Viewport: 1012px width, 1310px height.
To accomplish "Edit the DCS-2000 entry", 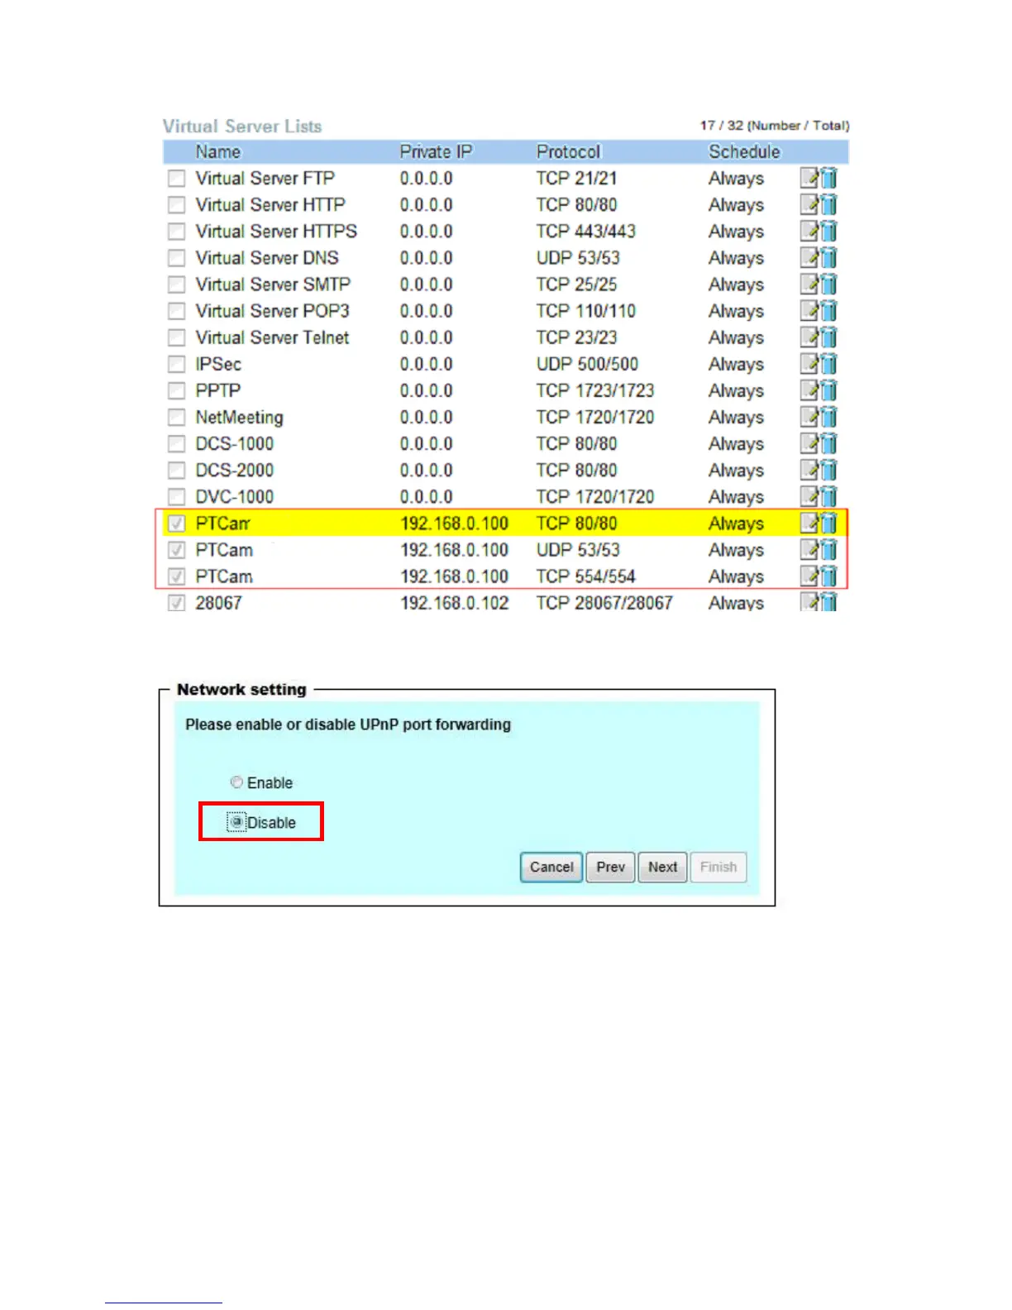I will [809, 469].
